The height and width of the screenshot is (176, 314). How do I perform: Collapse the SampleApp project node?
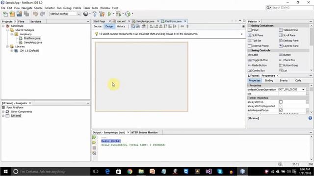[x=3, y=26]
